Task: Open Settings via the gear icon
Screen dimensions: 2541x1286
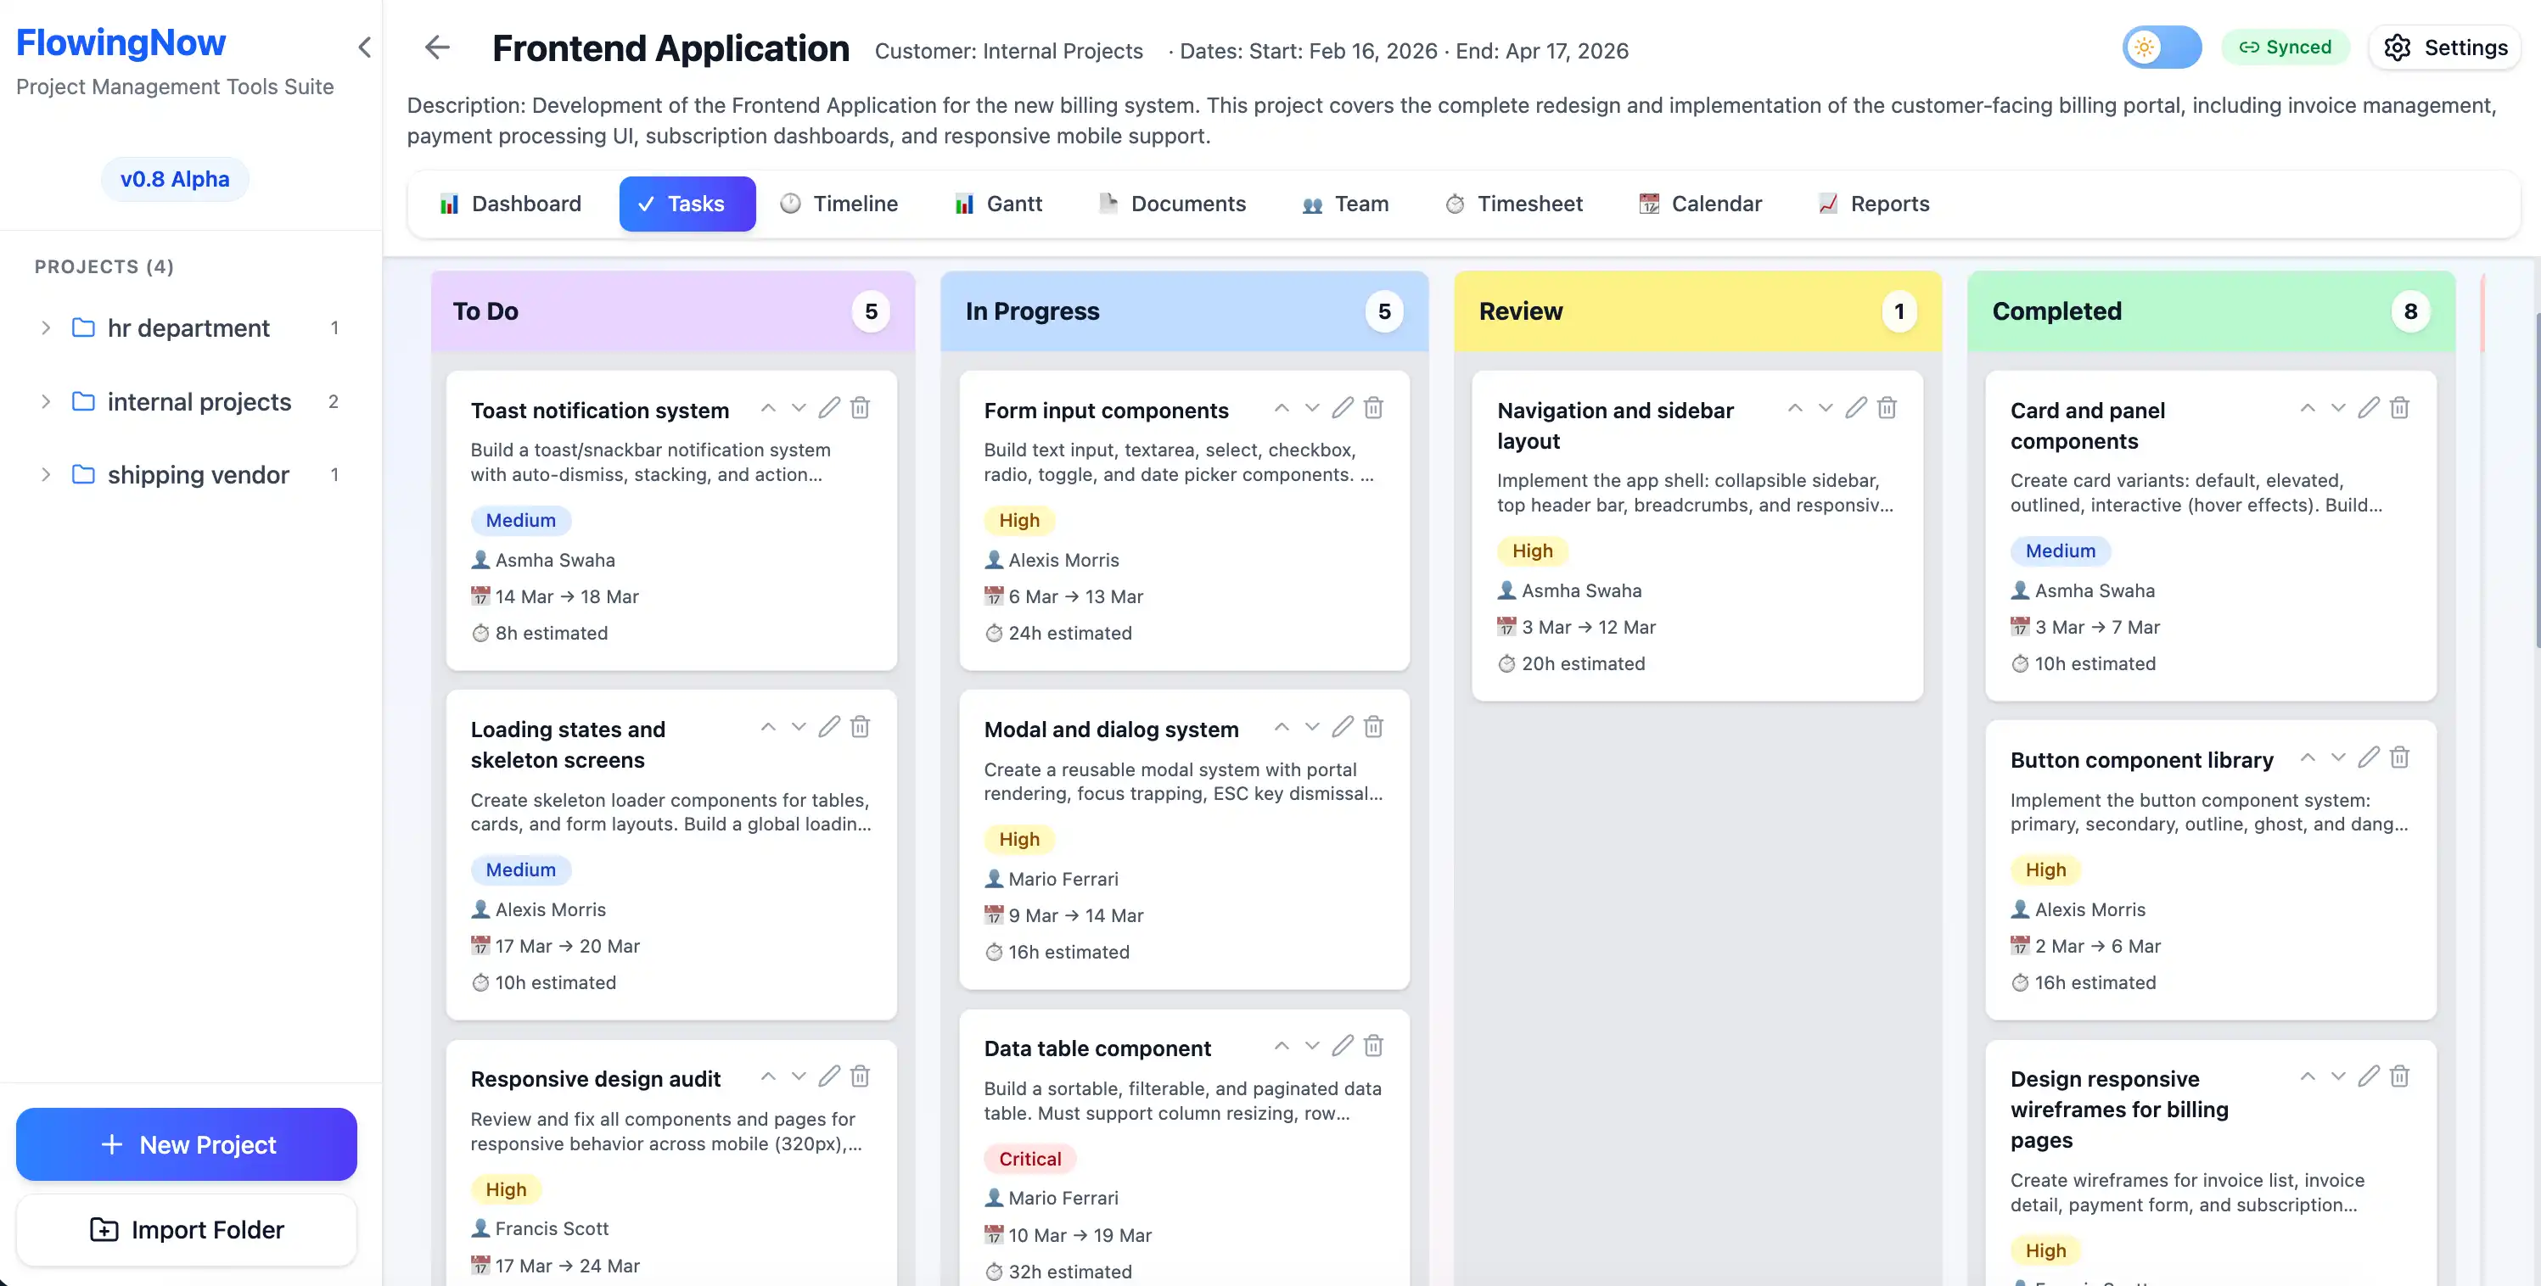Action: coord(2444,48)
